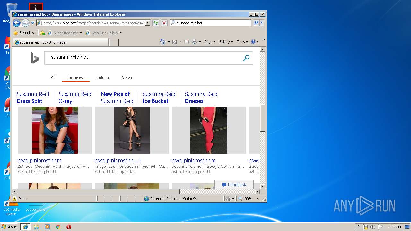The image size is (411, 231).
Task: Switch to the All results tab
Action: click(x=53, y=78)
